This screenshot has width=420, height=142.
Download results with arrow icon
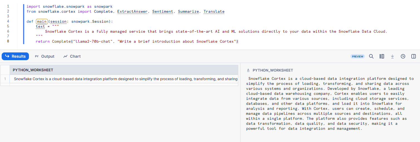[392, 56]
